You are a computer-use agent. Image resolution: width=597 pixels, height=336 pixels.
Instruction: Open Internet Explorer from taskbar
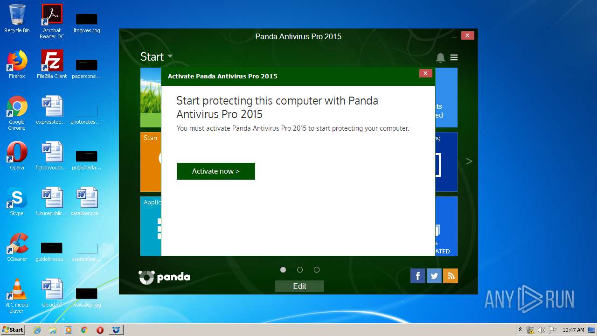tap(37, 330)
